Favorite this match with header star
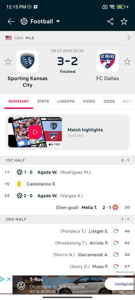 coord(124,22)
